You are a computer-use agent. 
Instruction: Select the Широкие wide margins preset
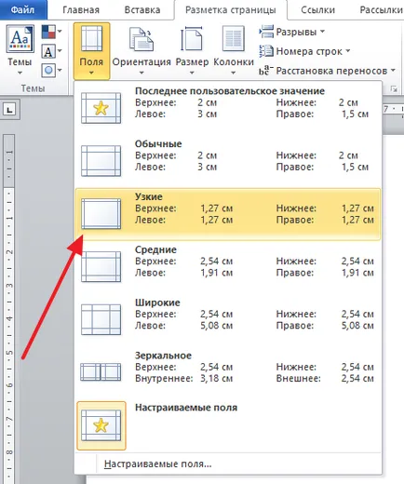228,320
